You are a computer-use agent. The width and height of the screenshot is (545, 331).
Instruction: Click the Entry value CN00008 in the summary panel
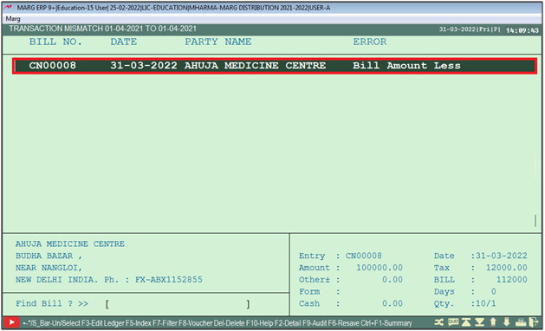pyautogui.click(x=364, y=256)
